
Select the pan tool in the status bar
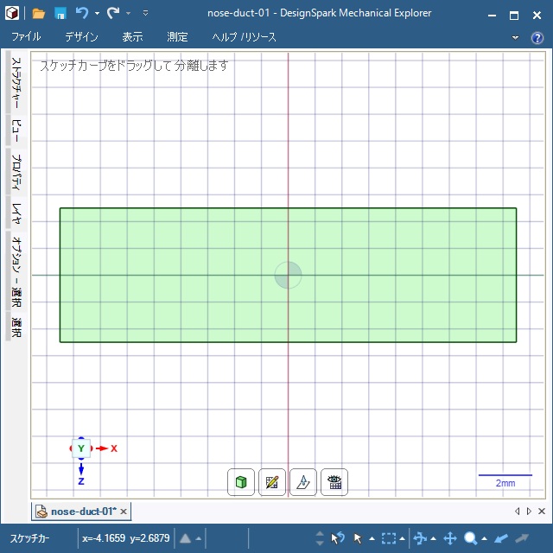pyautogui.click(x=449, y=538)
